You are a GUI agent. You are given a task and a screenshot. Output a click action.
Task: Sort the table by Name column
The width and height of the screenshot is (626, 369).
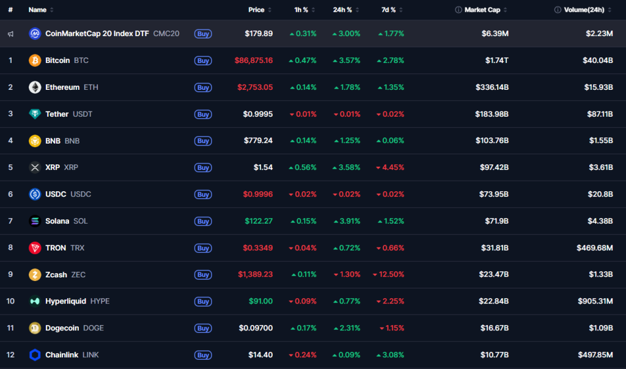click(41, 10)
